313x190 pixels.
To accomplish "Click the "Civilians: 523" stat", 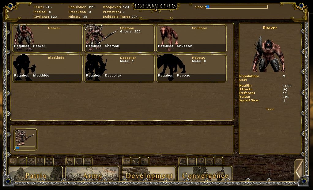I will pos(45,17).
